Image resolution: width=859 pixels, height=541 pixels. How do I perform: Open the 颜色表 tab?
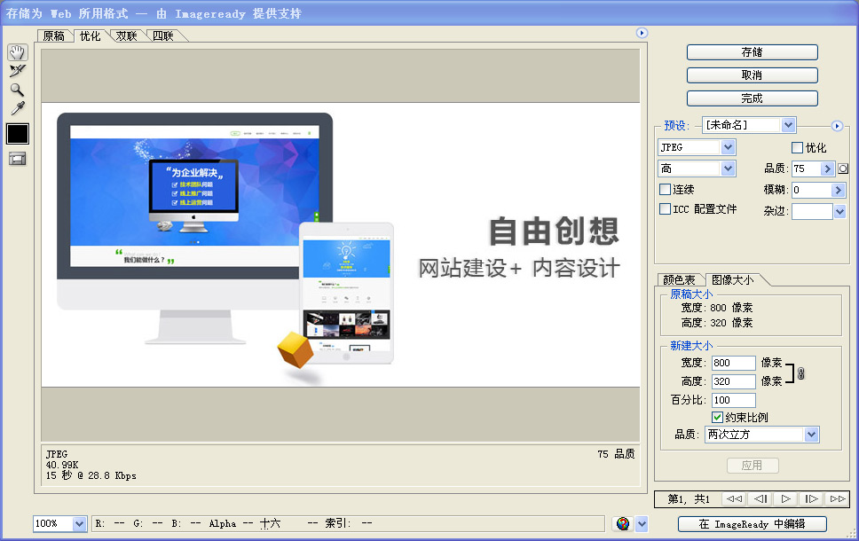[679, 278]
